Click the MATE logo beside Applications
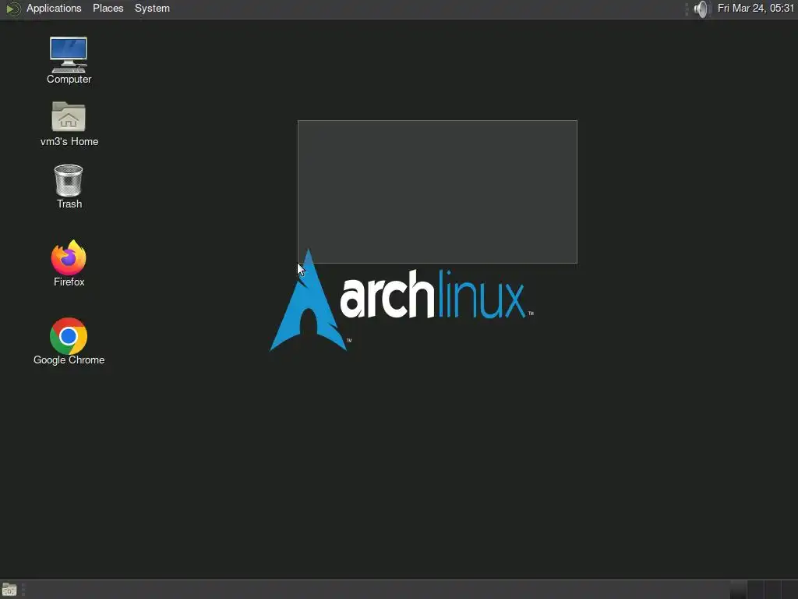Image resolution: width=798 pixels, height=599 pixels. [x=12, y=9]
